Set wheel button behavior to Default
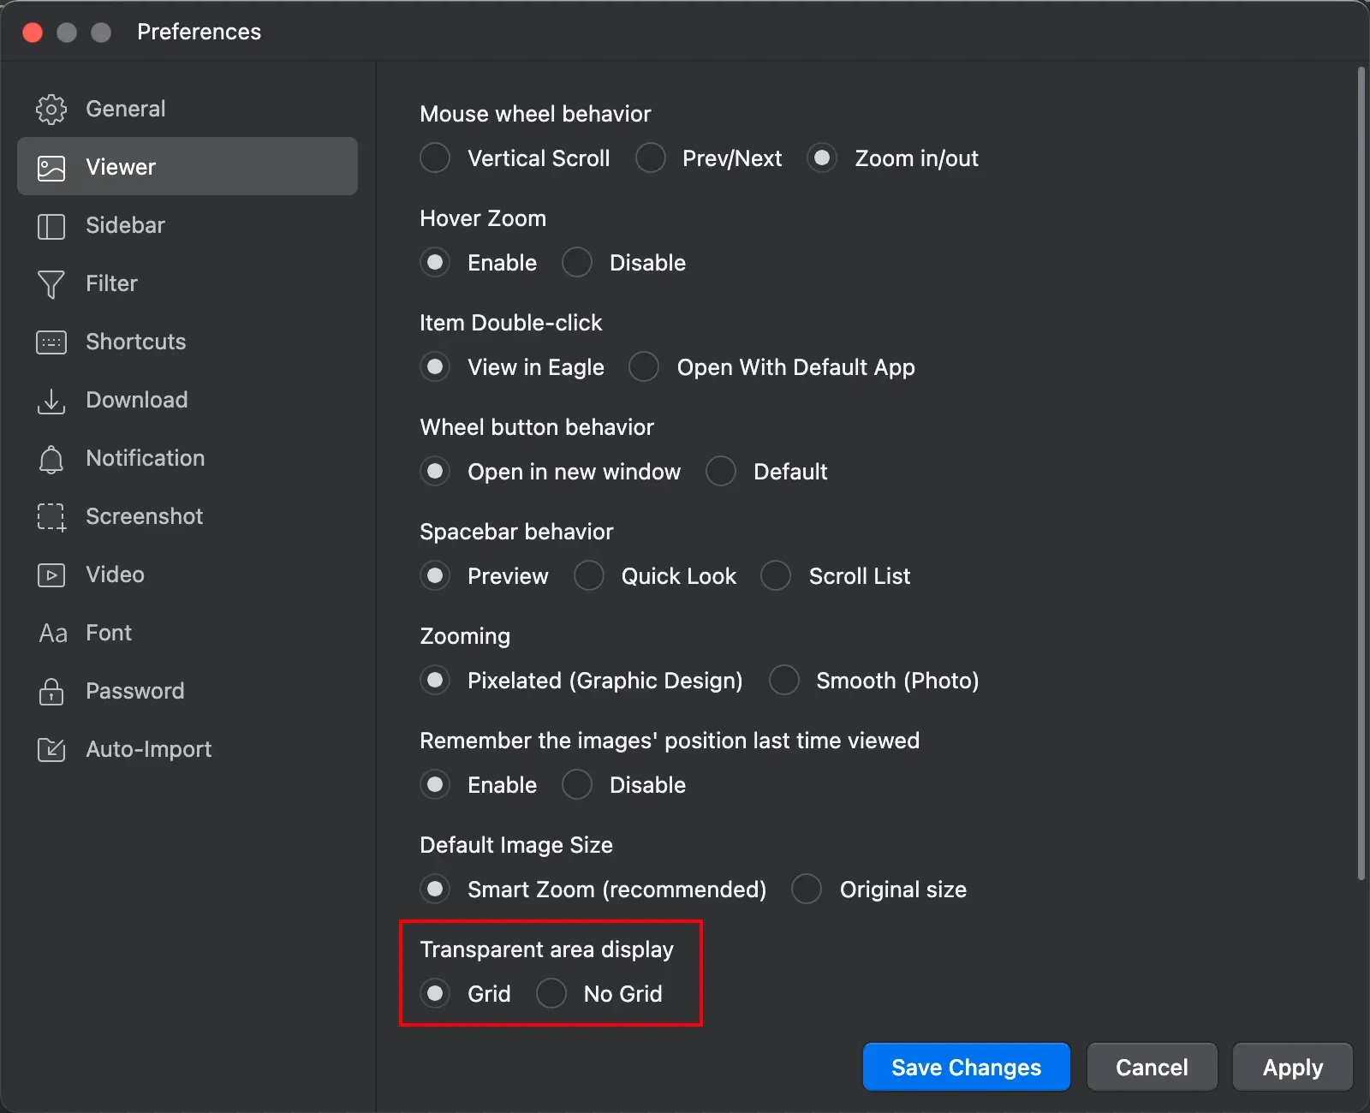This screenshot has width=1370, height=1113. [x=721, y=472]
